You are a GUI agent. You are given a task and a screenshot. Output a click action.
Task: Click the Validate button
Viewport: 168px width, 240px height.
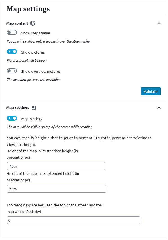(151, 91)
